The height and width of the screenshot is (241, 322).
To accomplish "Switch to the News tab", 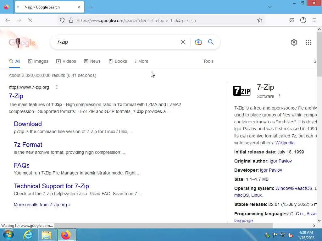I will [92, 61].
